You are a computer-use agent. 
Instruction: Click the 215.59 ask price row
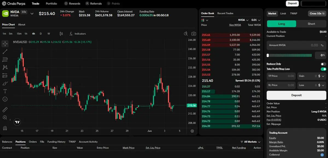[x=231, y=45]
